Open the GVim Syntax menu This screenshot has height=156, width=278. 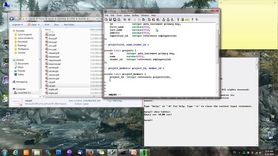(127, 16)
